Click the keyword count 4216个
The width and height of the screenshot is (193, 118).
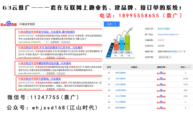click(161, 40)
